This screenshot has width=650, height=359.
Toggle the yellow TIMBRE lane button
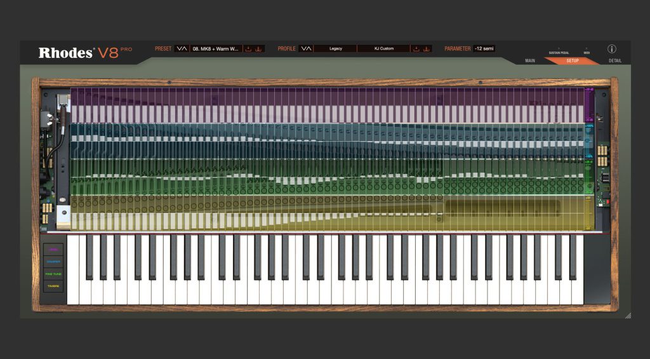(x=53, y=286)
